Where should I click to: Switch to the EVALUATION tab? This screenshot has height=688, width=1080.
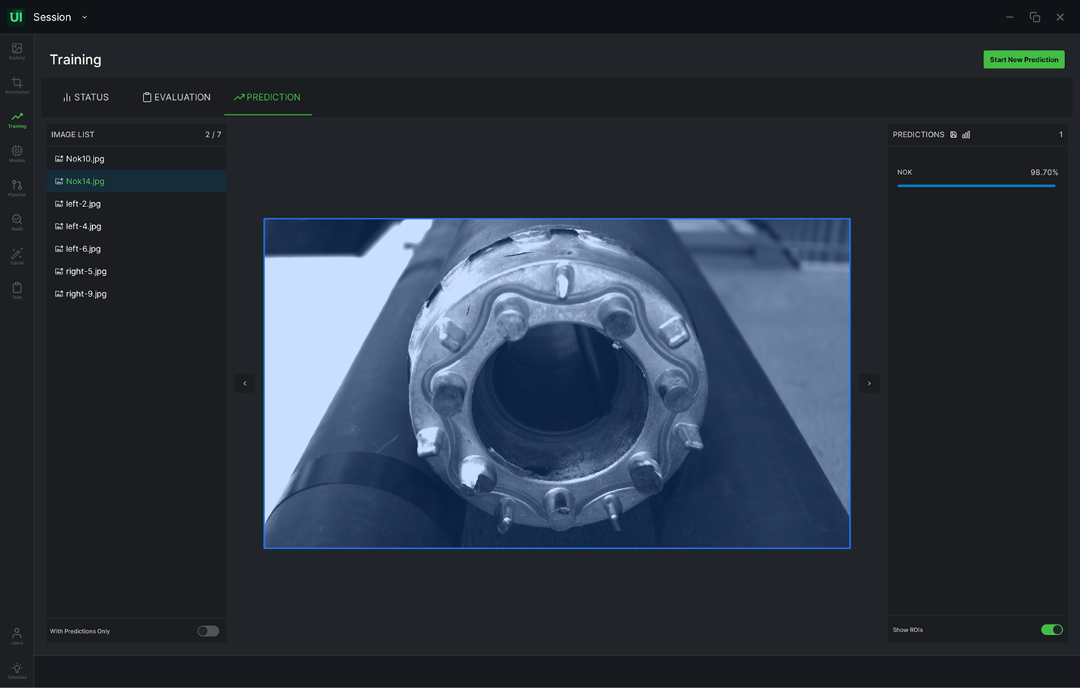pyautogui.click(x=176, y=97)
